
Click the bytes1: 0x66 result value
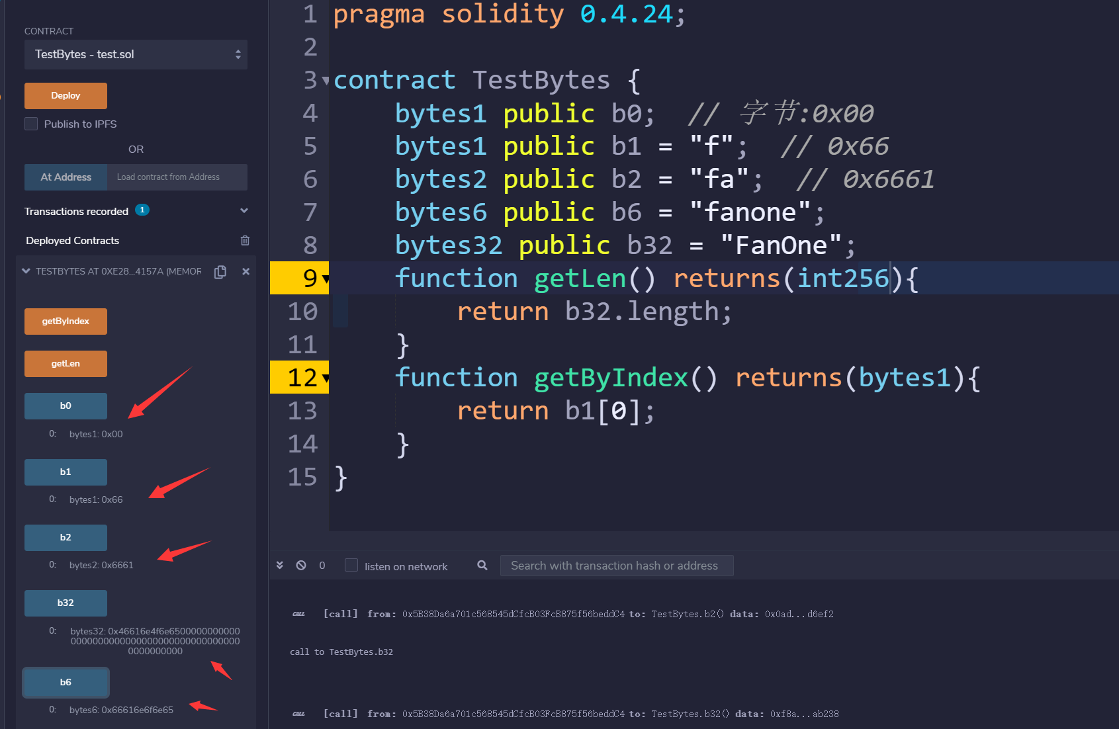click(x=96, y=499)
